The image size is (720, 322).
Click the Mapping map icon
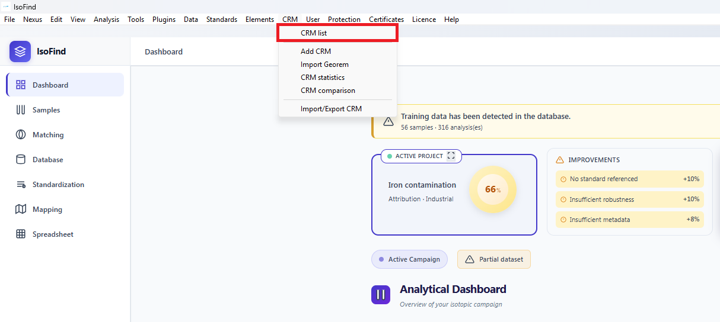21,210
